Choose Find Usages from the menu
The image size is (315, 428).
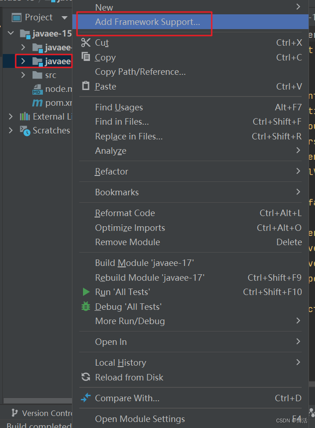(190, 107)
